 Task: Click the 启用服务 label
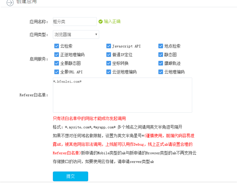[x=39, y=59]
